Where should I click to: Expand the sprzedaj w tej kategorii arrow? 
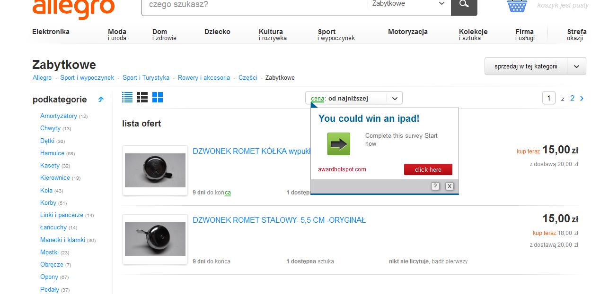pos(576,67)
